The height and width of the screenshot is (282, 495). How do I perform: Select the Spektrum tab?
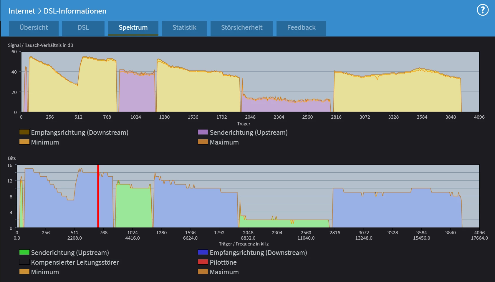click(x=133, y=28)
